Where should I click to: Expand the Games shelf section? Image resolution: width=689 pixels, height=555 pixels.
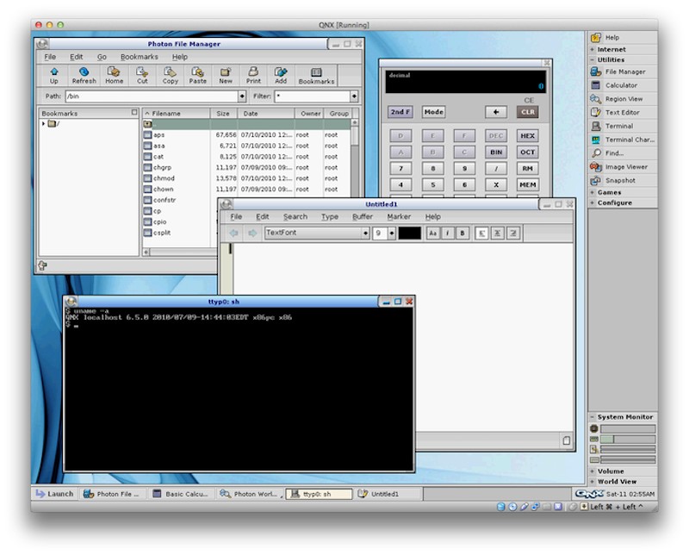click(x=609, y=192)
